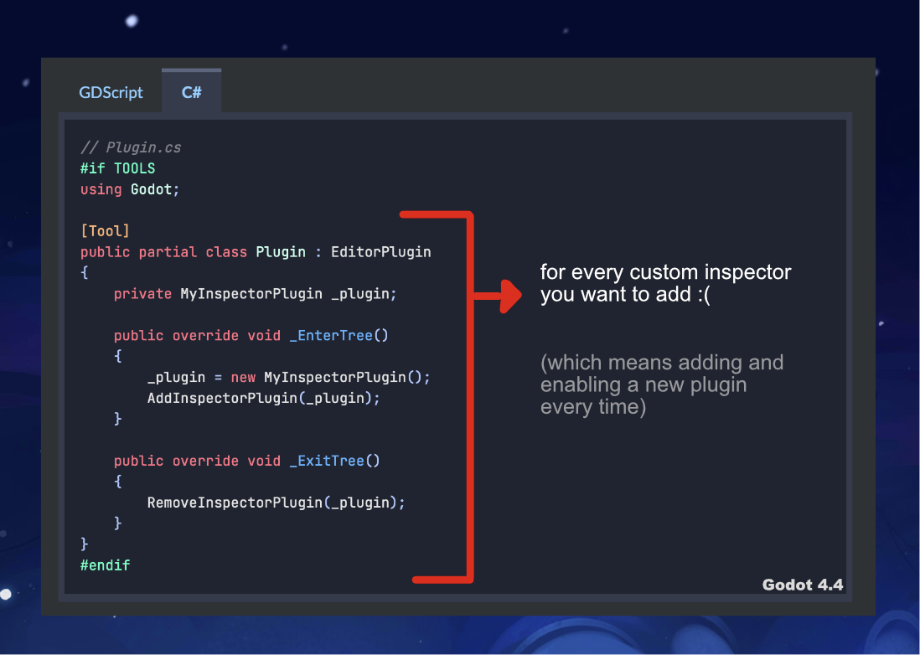Image resolution: width=920 pixels, height=655 pixels.
Task: Click the '// Plugin.cs' comment line
Action: point(131,147)
